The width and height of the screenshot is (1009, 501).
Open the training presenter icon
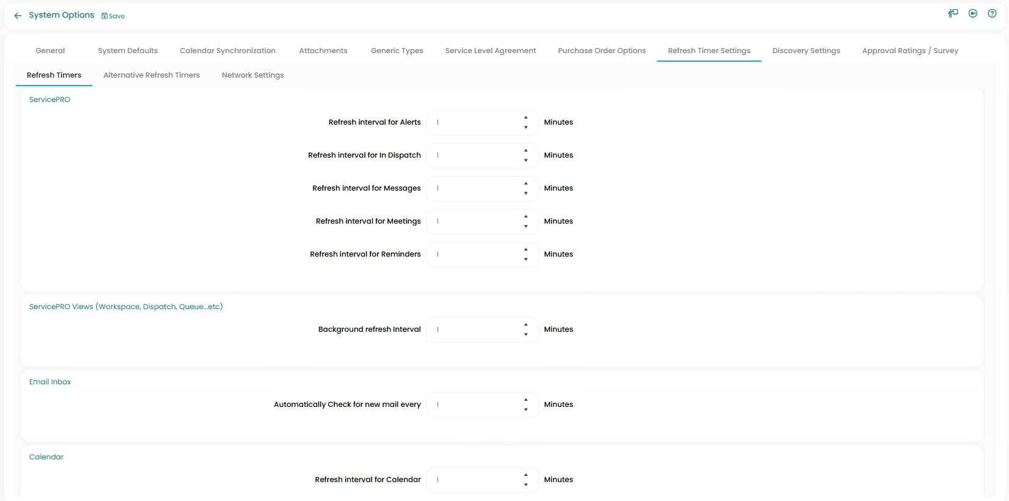pos(953,13)
